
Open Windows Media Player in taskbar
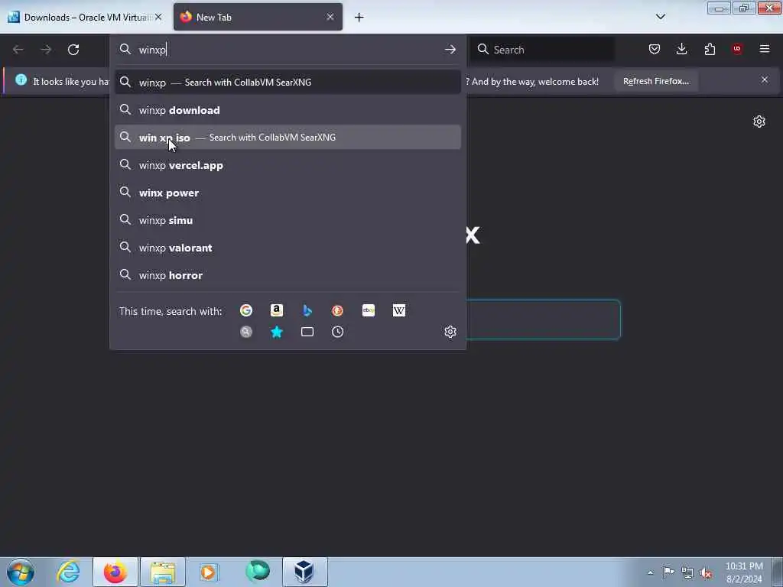point(209,572)
